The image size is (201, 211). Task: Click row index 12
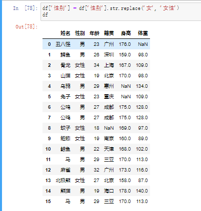(x=48, y=170)
